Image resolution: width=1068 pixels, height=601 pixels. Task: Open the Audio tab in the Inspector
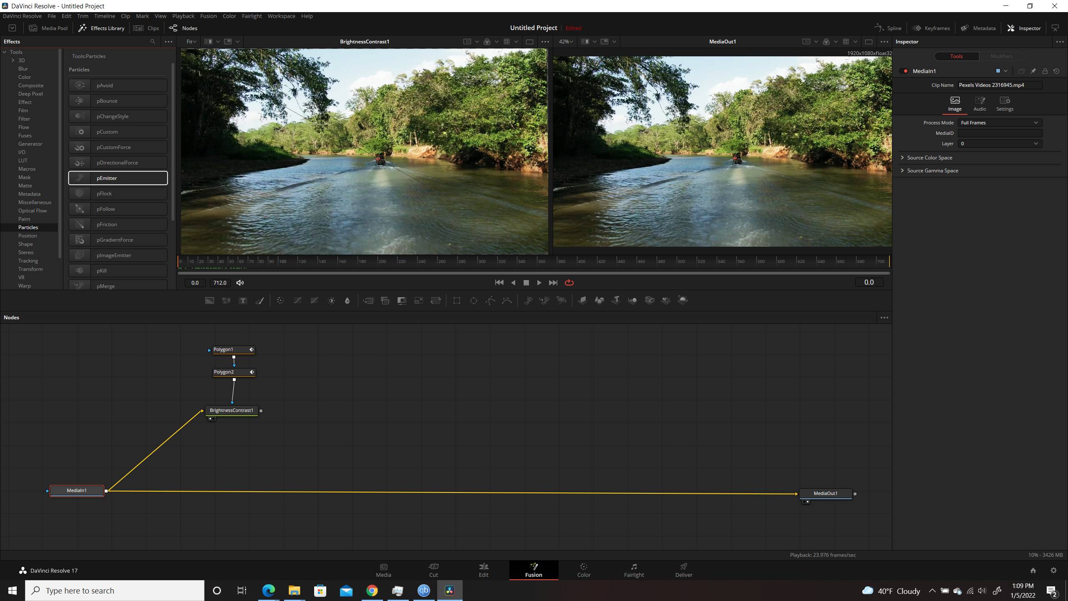point(980,104)
